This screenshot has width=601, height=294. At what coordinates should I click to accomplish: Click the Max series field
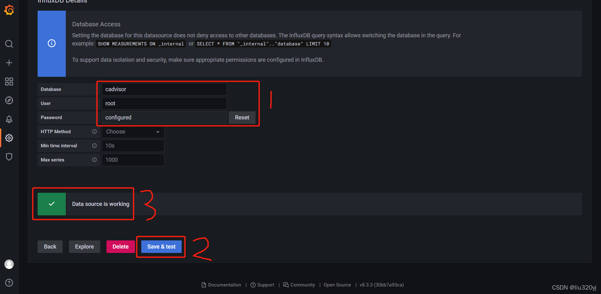tap(133, 160)
